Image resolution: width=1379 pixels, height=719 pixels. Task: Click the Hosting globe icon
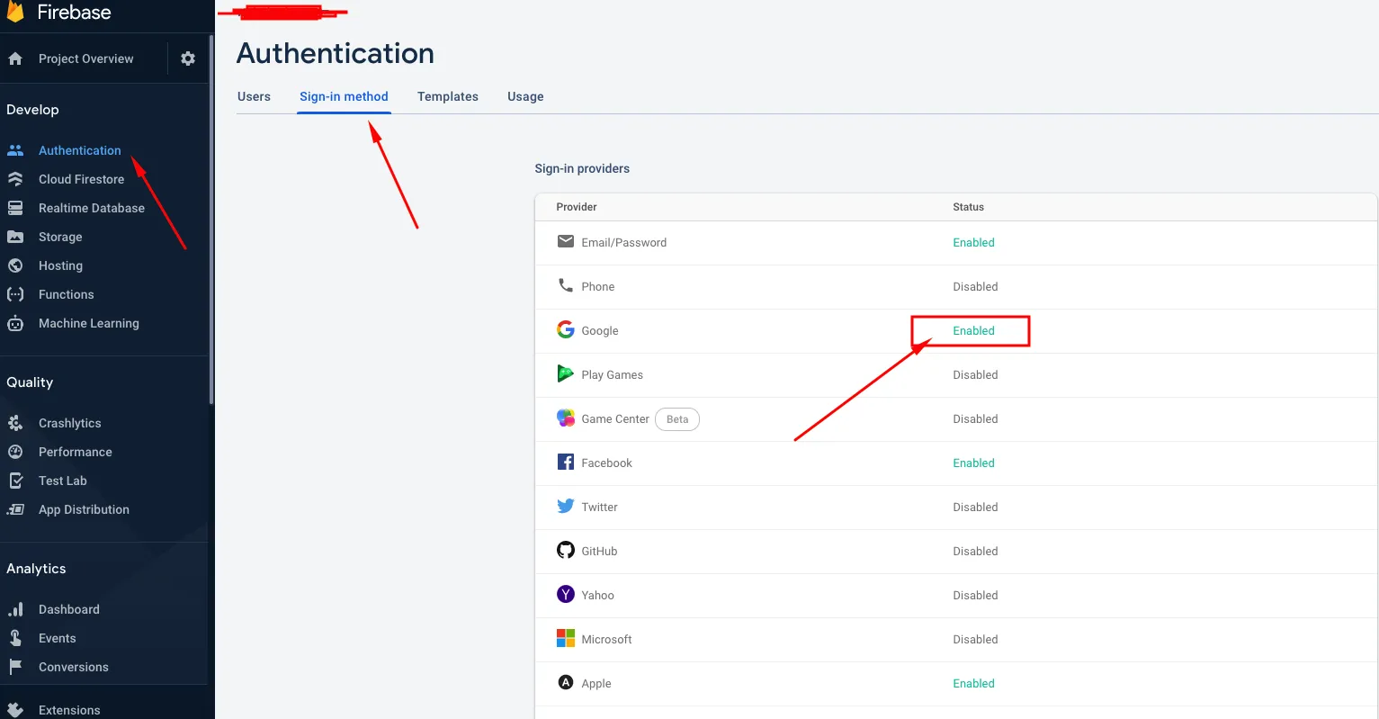(15, 265)
